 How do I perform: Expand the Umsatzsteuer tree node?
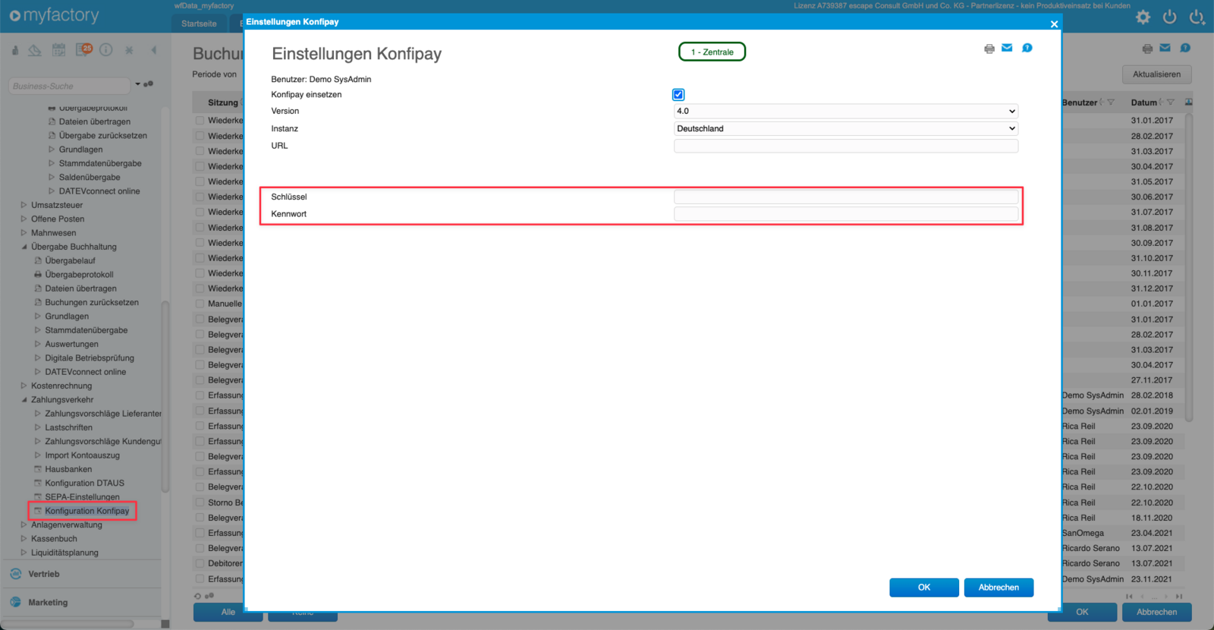[x=24, y=205]
